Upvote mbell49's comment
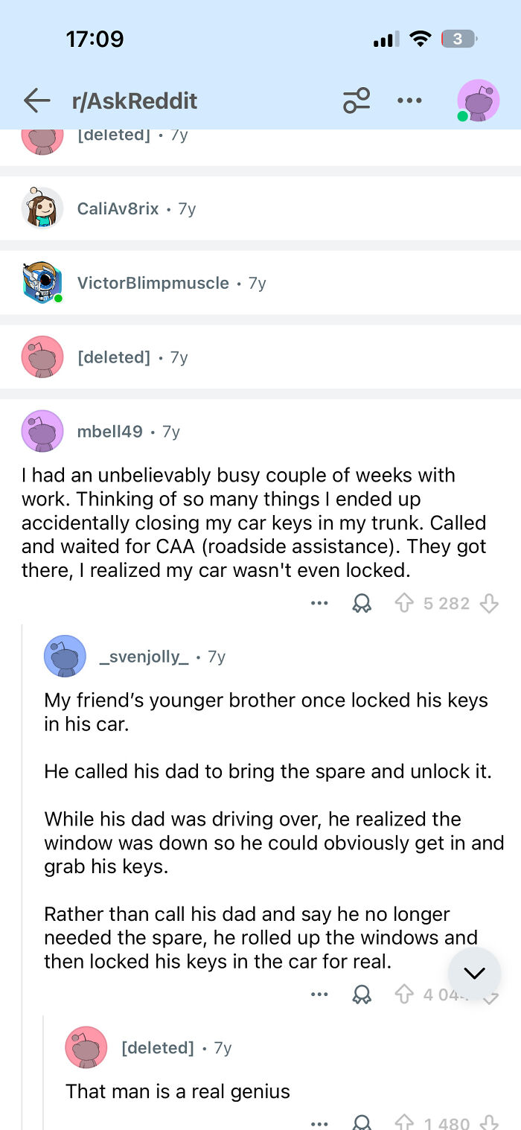The height and width of the screenshot is (1130, 521). coord(404,604)
